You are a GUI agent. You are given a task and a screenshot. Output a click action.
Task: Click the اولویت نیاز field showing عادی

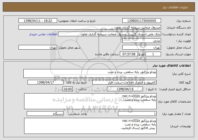(x=141, y=41)
